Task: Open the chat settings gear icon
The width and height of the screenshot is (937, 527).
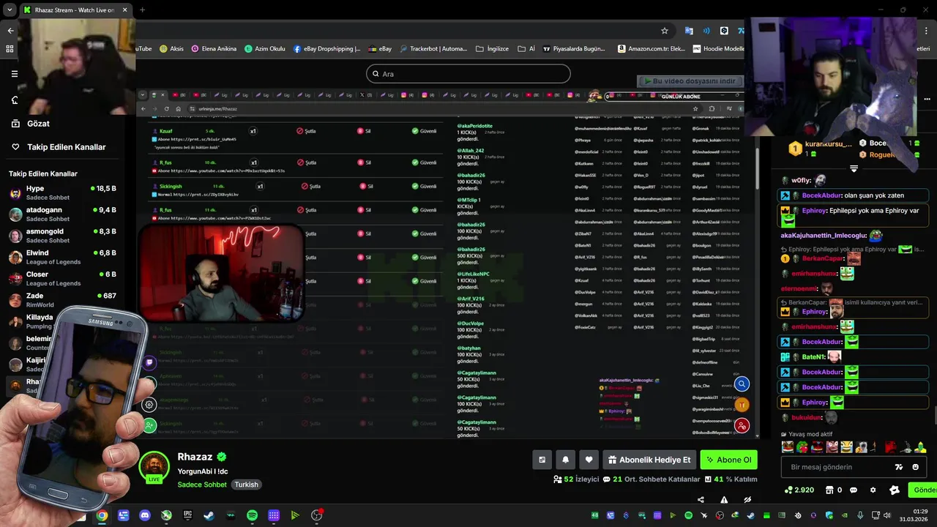Action: click(x=873, y=490)
